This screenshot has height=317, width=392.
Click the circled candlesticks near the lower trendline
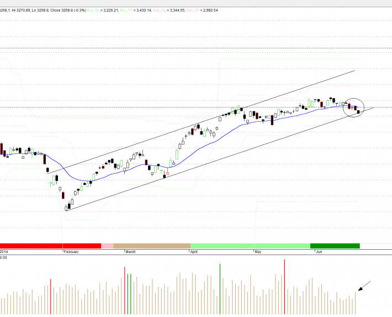[x=354, y=107]
